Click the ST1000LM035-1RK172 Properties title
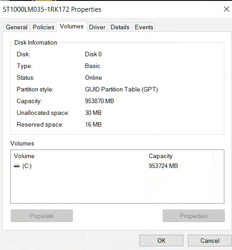This screenshot has height=250, width=232. tap(52, 9)
